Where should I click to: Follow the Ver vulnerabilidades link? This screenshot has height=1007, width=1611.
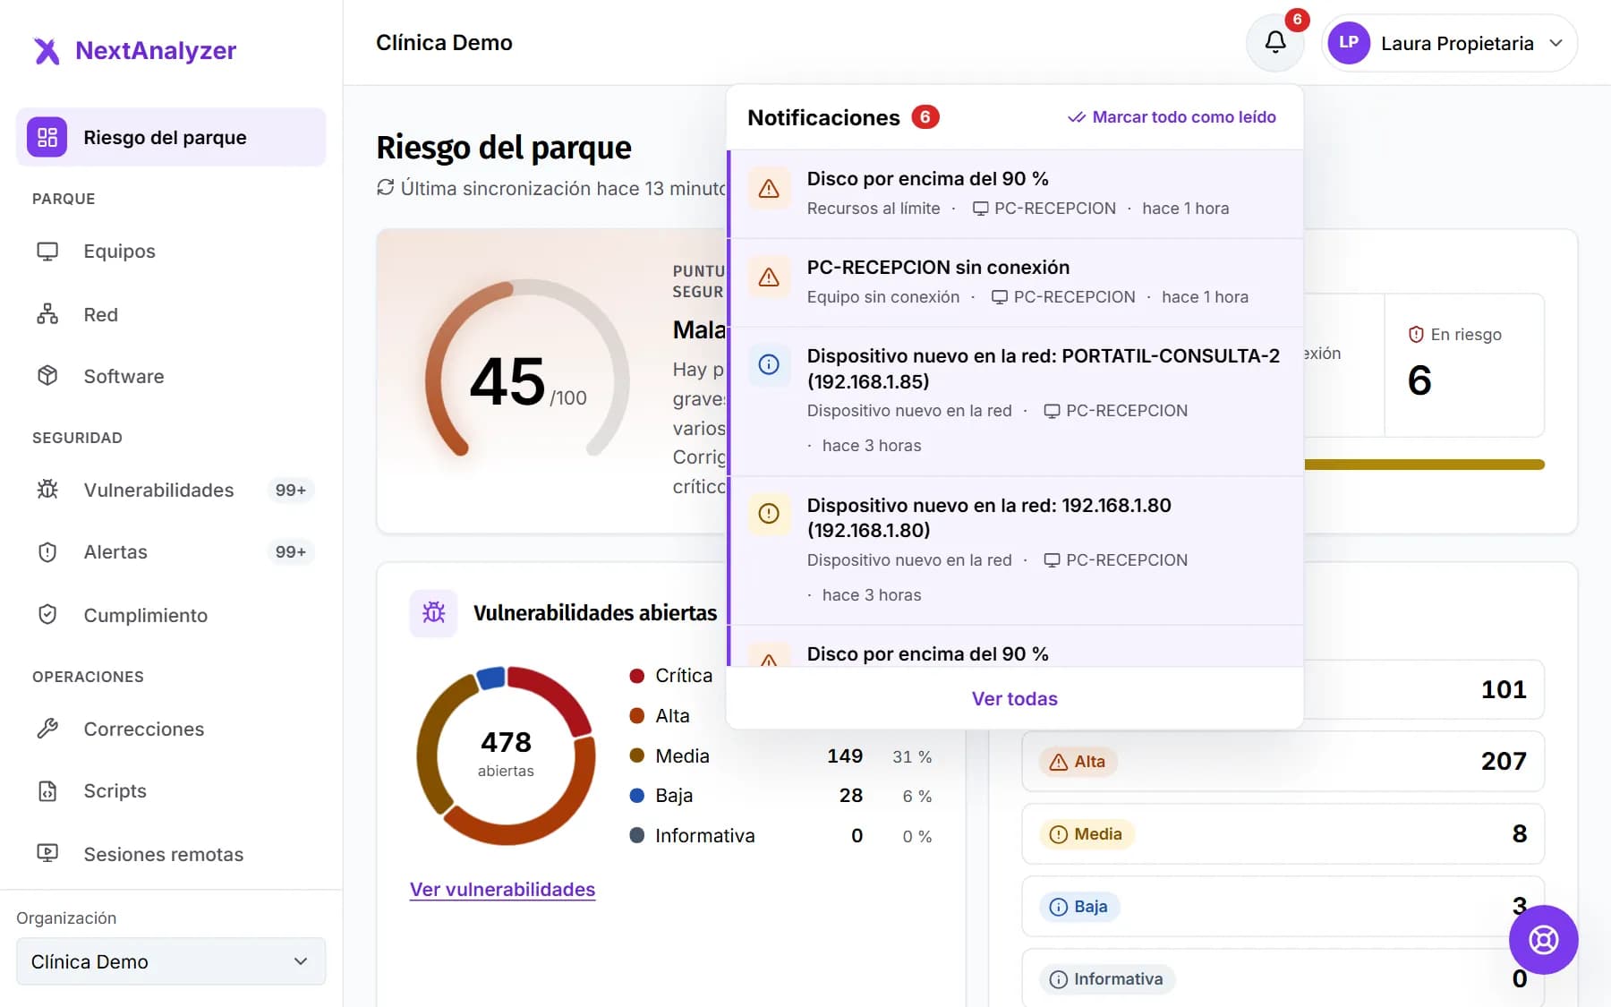coord(502,890)
